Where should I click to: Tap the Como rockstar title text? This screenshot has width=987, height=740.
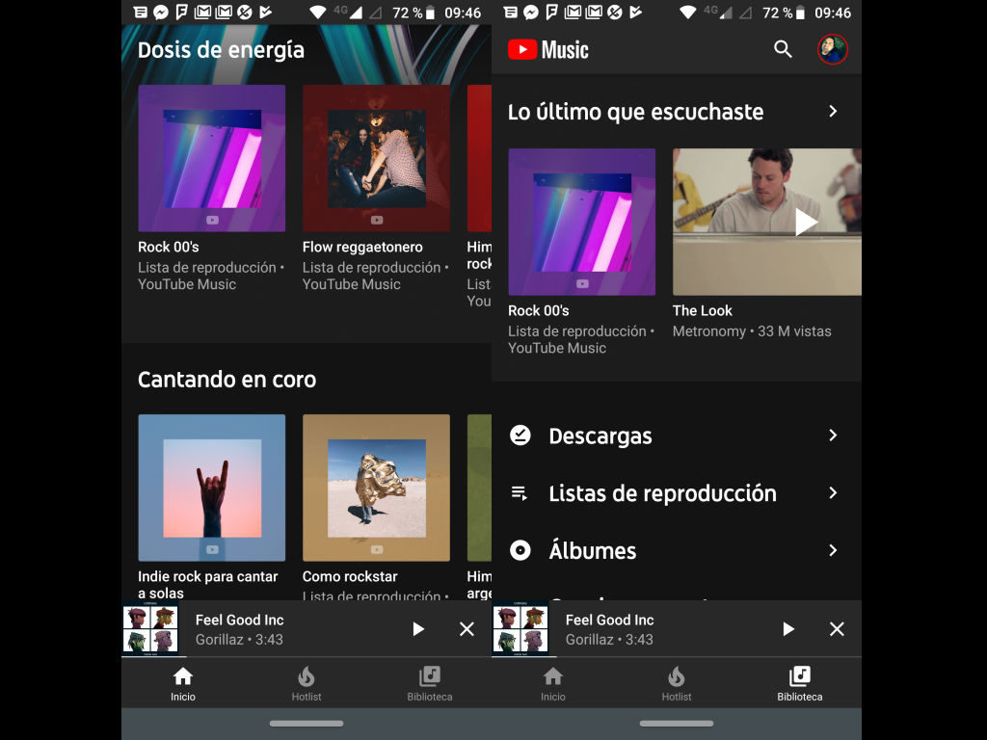pos(350,576)
